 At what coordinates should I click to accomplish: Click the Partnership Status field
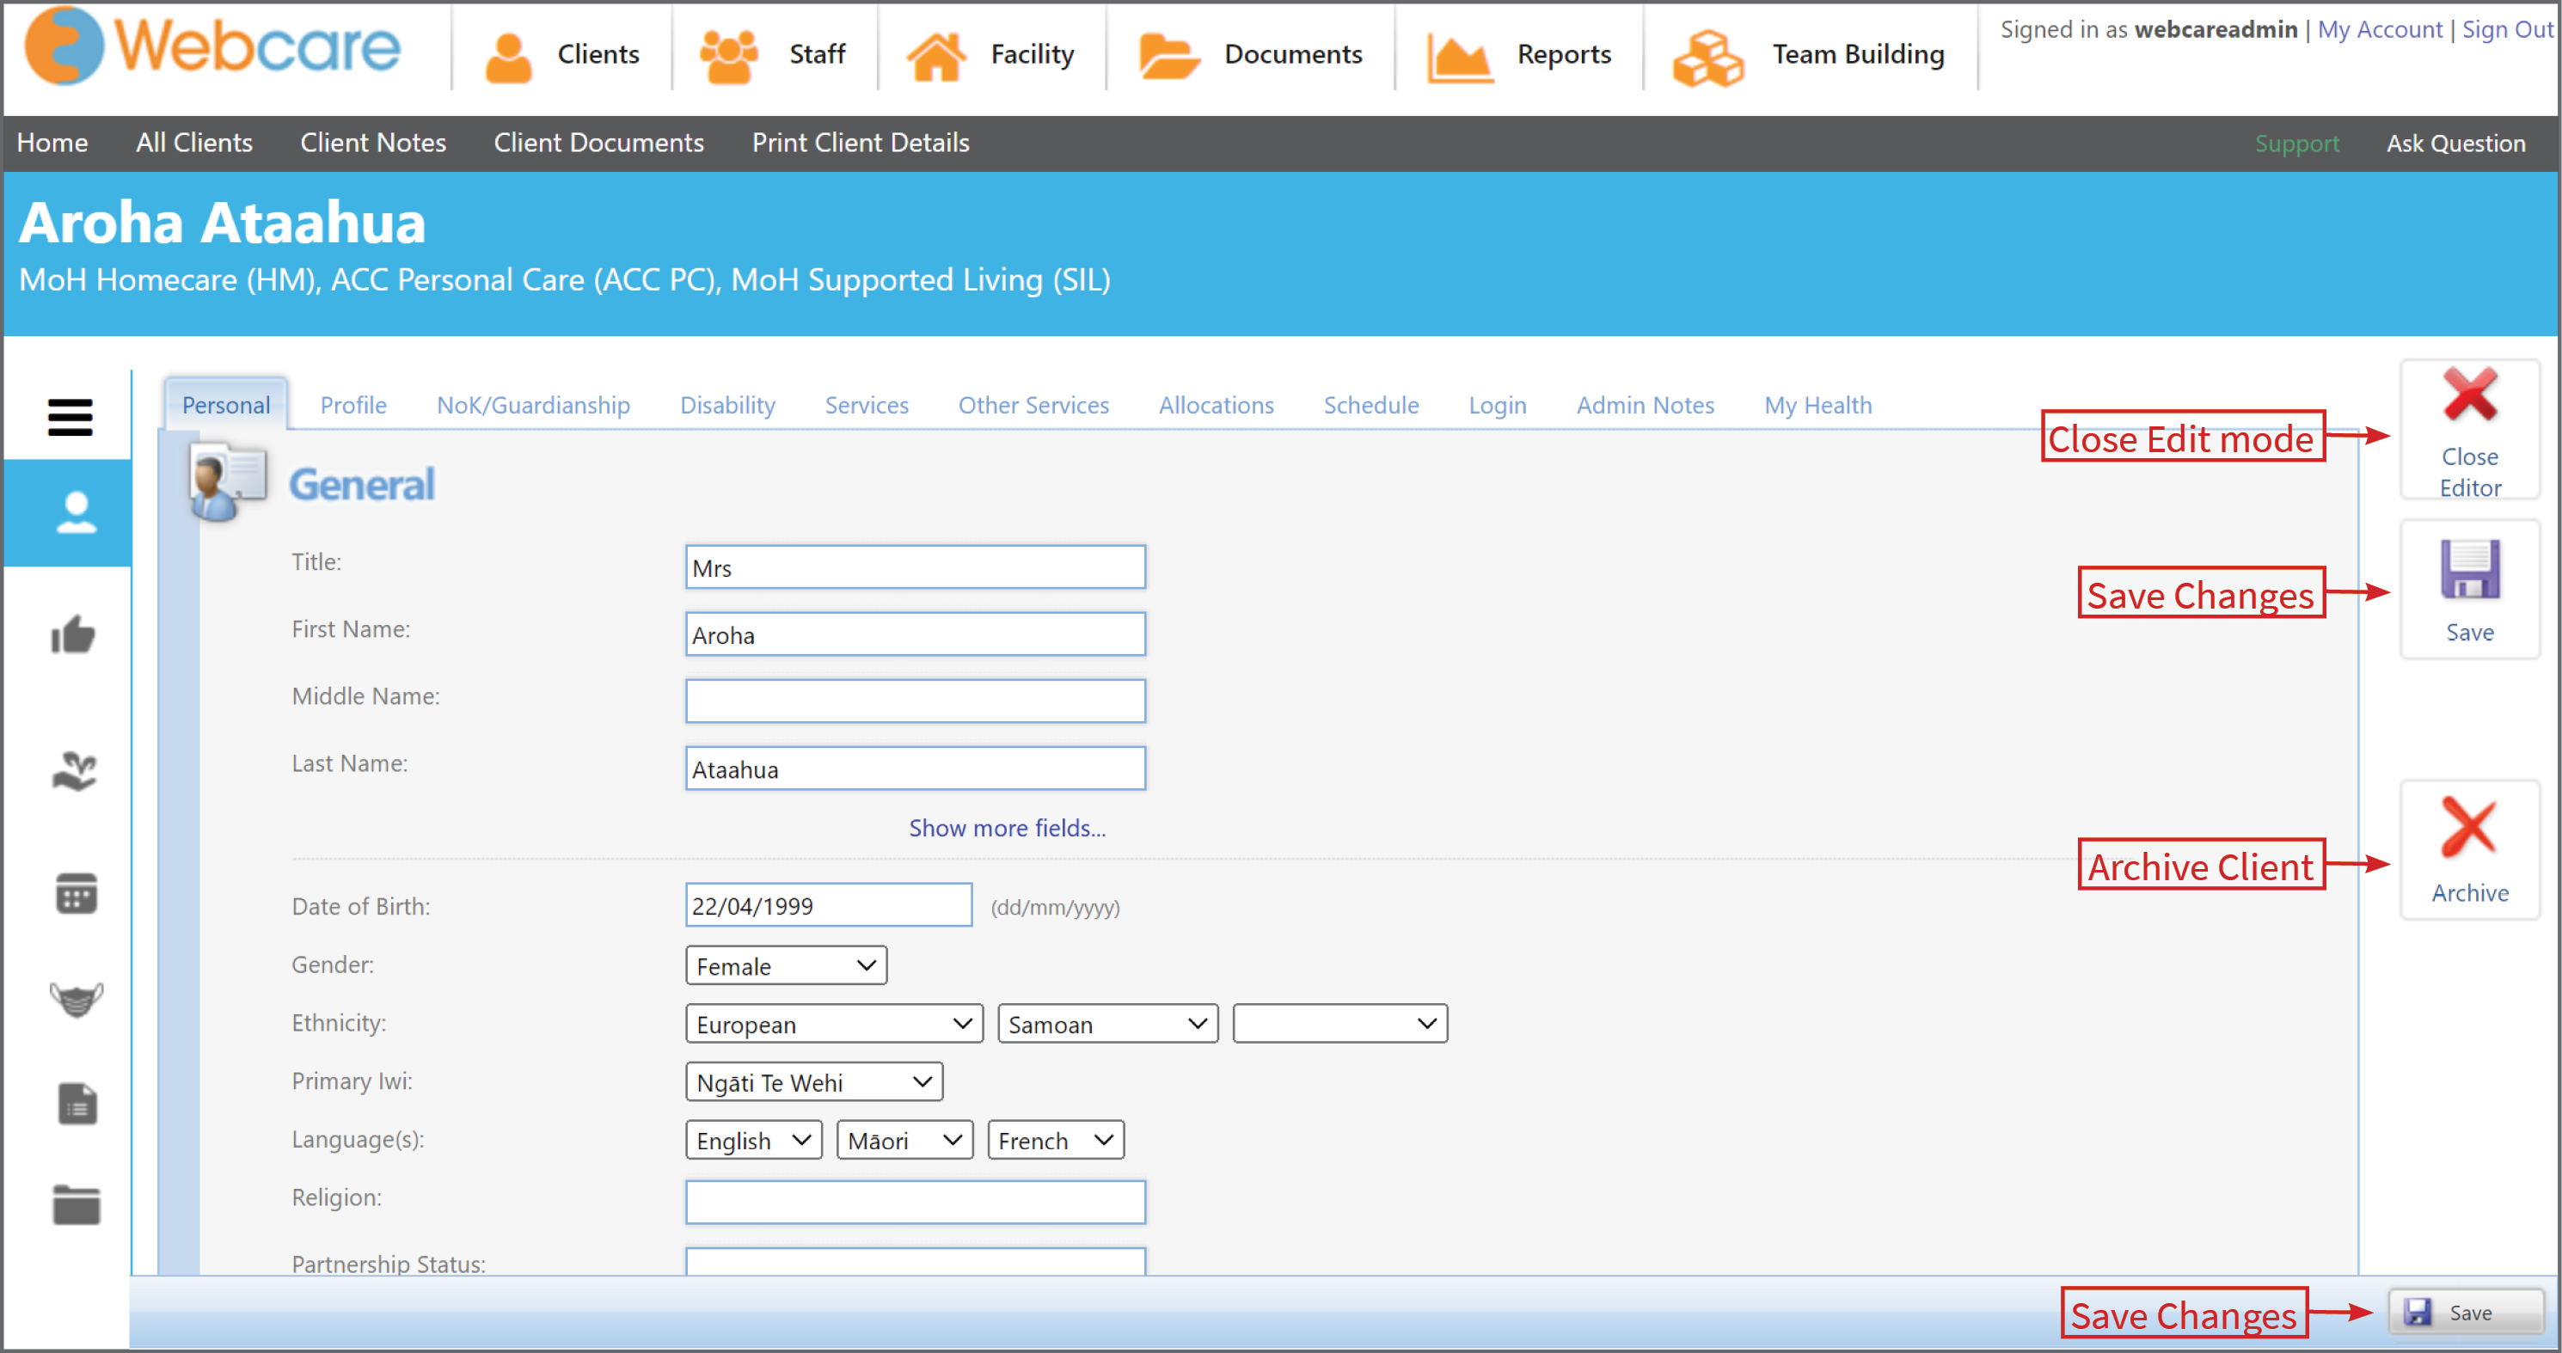(x=915, y=1262)
